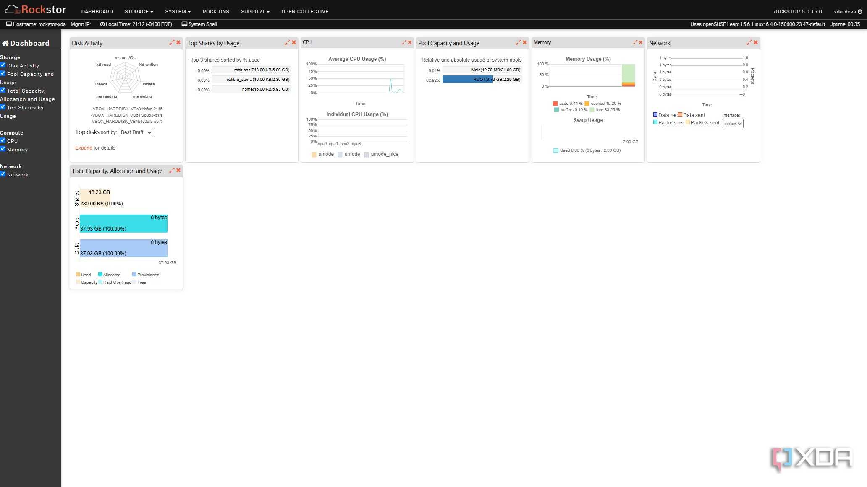Uncheck the Network checkbox
Image resolution: width=867 pixels, height=487 pixels.
tap(3, 174)
